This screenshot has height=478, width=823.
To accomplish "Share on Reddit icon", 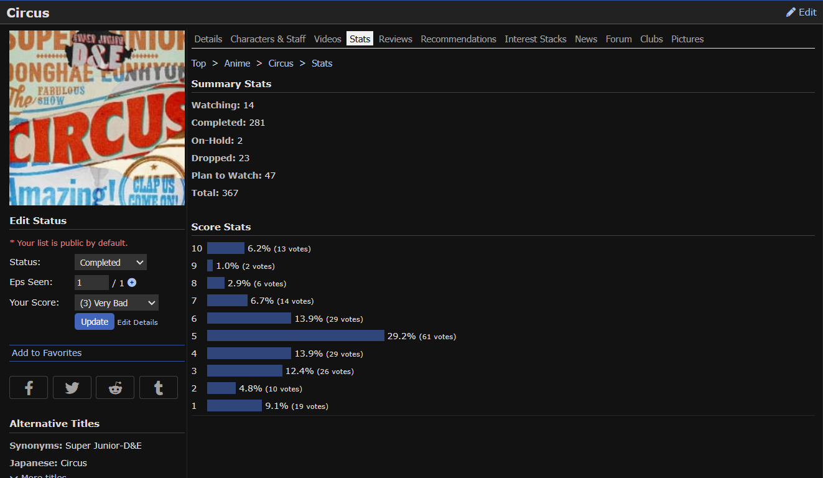I will tap(115, 388).
